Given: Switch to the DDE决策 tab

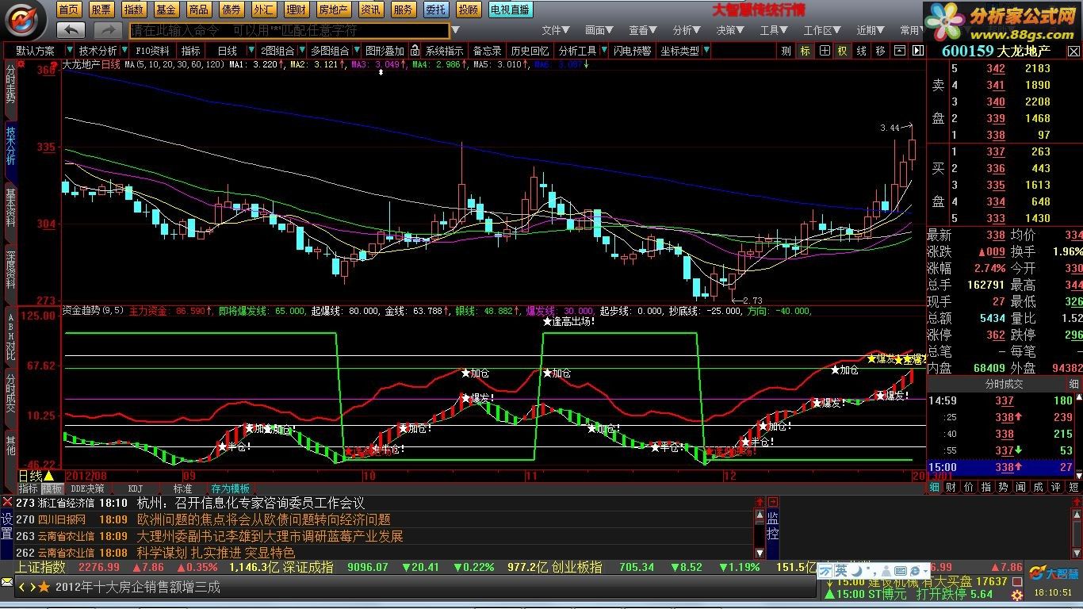Looking at the screenshot, I should point(87,488).
